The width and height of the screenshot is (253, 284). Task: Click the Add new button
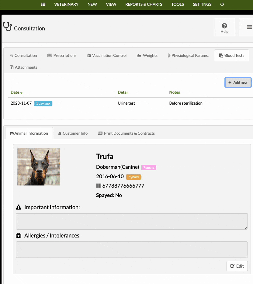(x=238, y=82)
